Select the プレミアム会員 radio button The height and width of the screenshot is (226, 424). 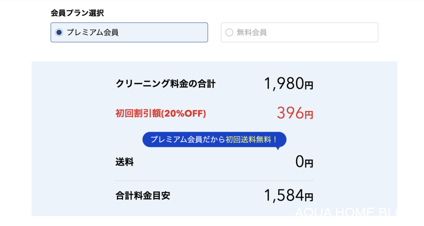(x=59, y=32)
